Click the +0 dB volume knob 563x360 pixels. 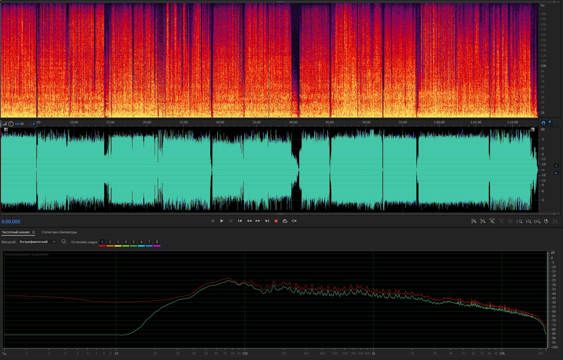click(11, 124)
